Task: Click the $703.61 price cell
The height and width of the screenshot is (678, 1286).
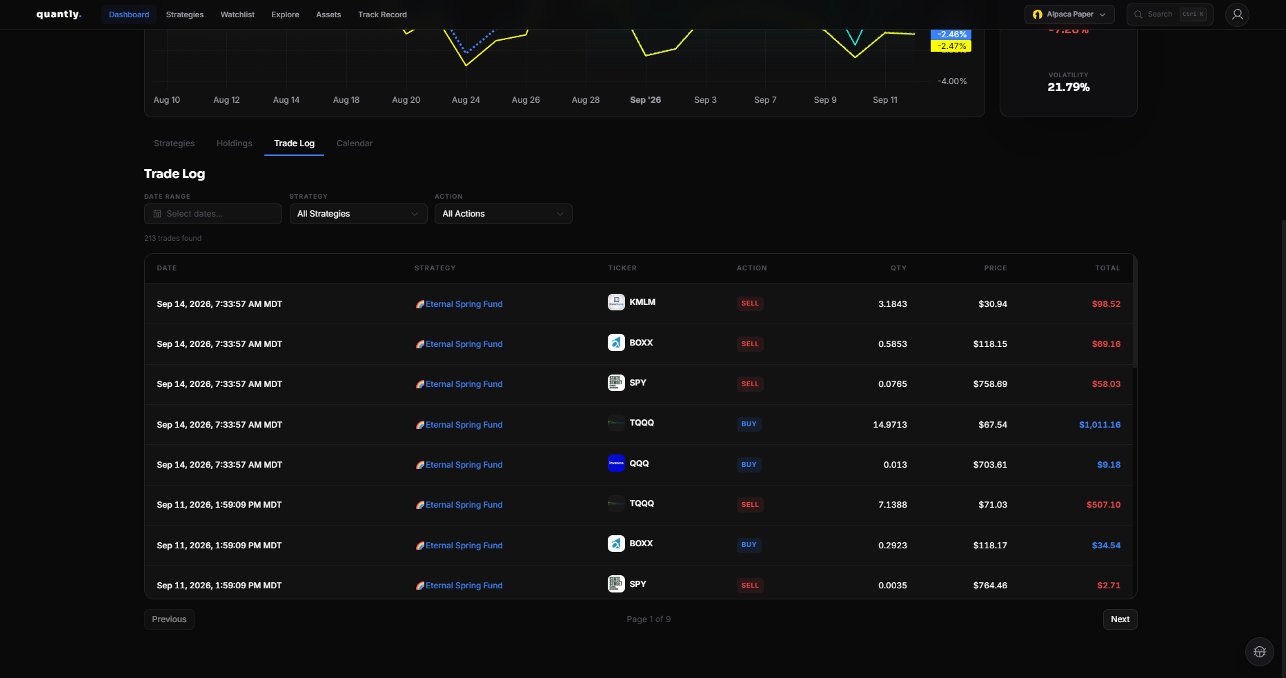Action: click(990, 465)
